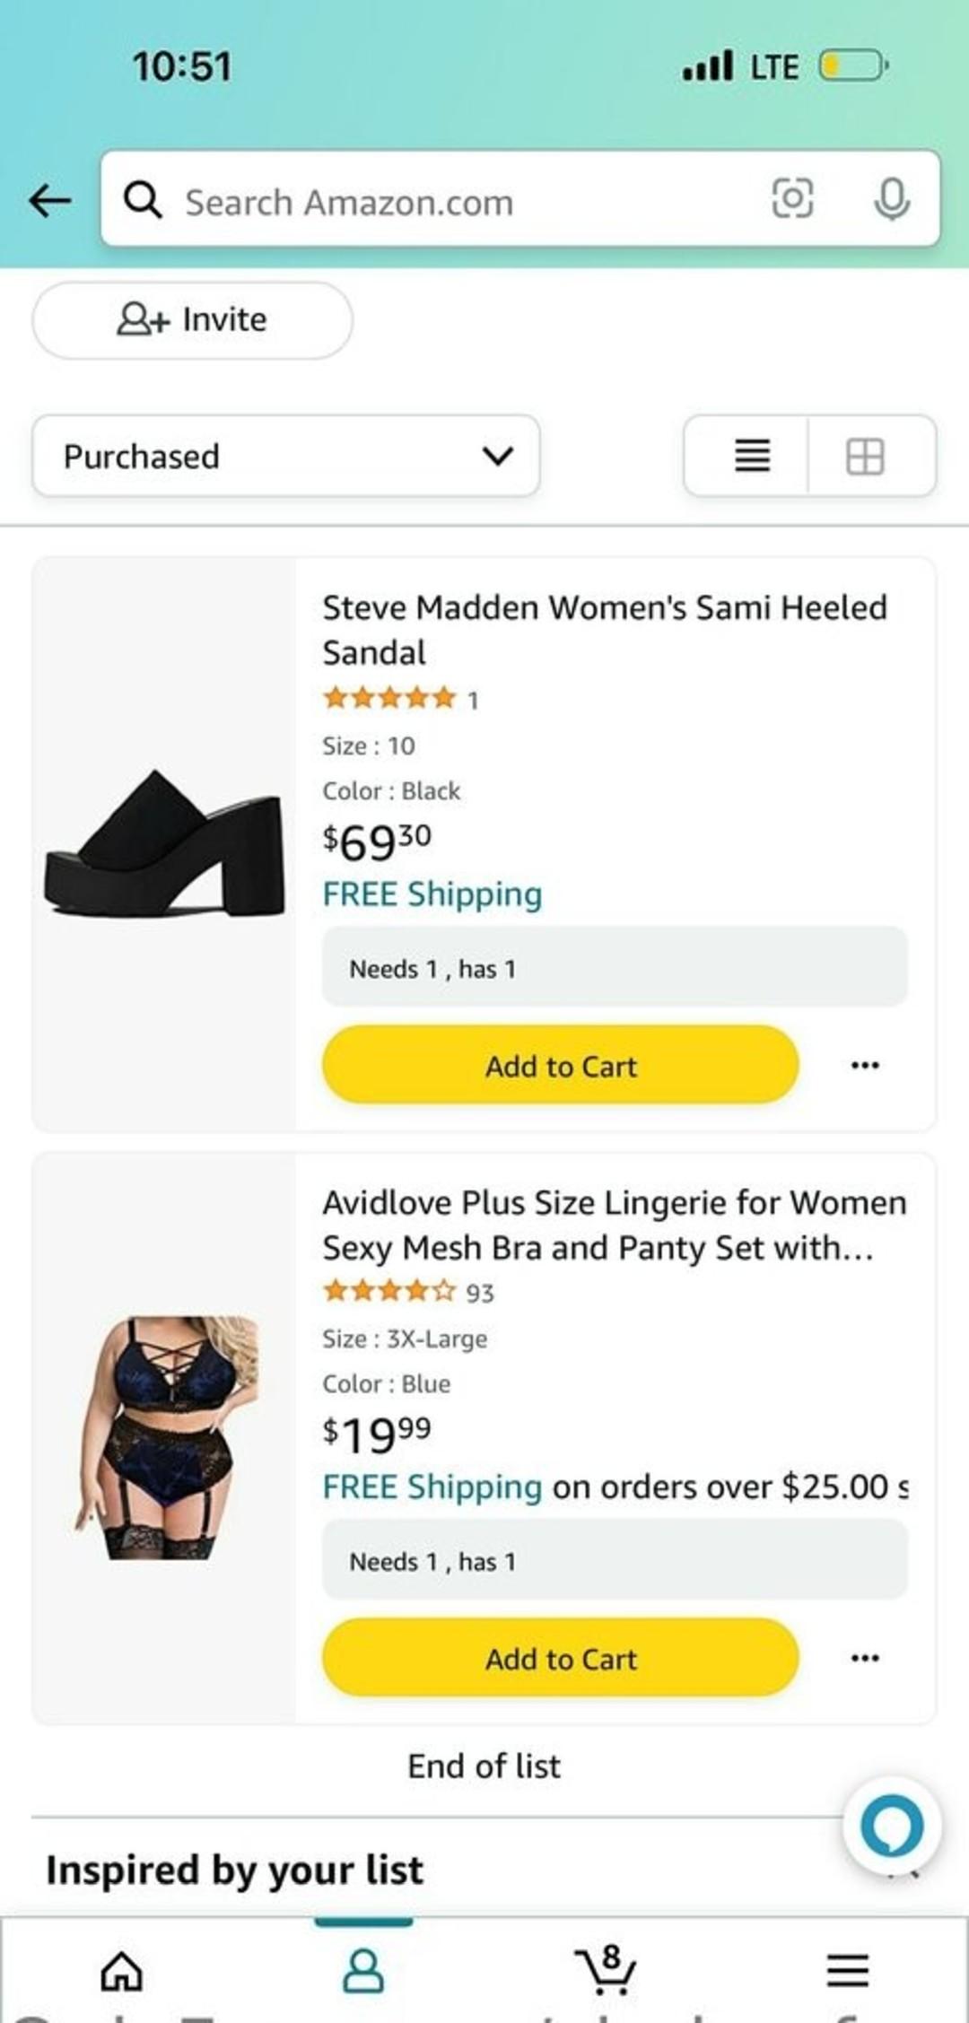Switch to grid view layout
This screenshot has height=2023, width=969.
[x=866, y=456]
